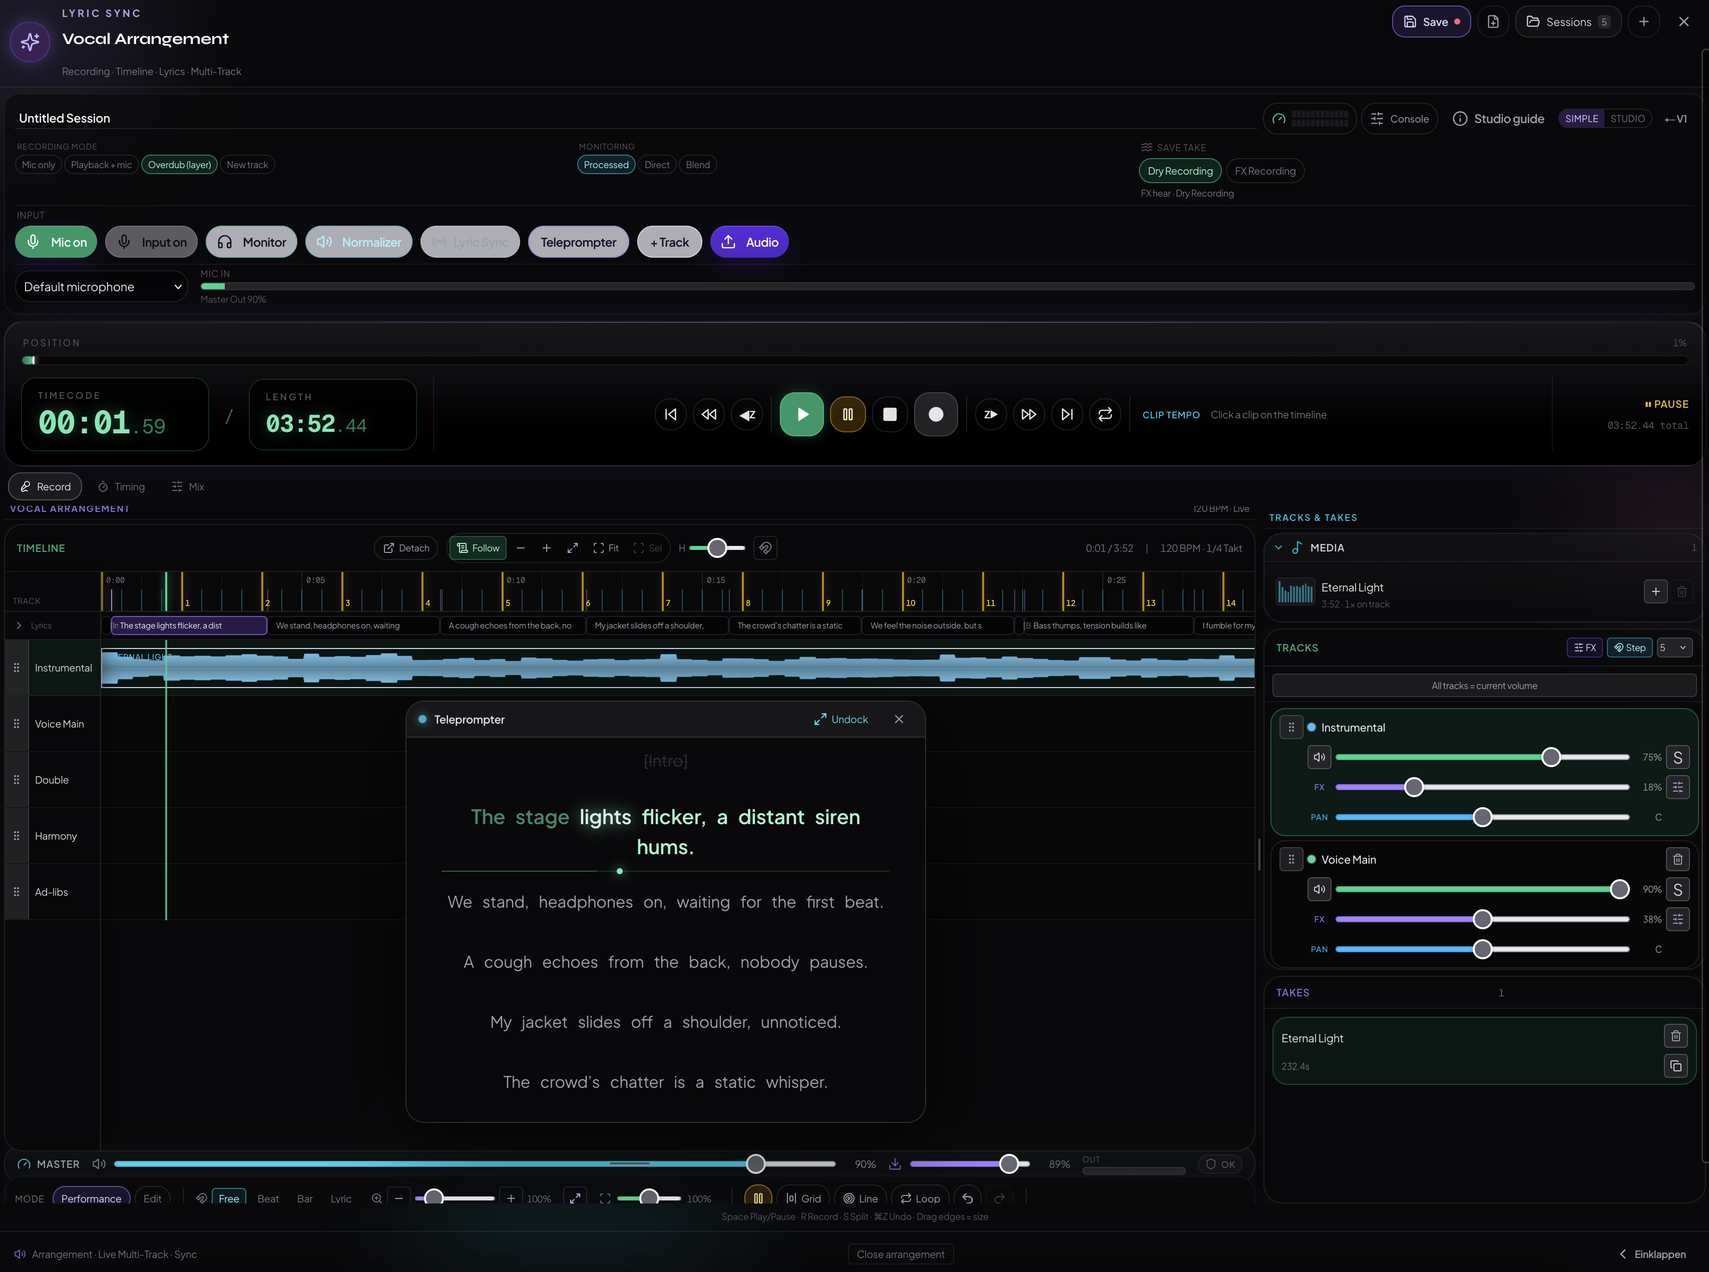Click Einklappen to collapse the panel
This screenshot has height=1272, width=1709.
[x=1653, y=1254]
